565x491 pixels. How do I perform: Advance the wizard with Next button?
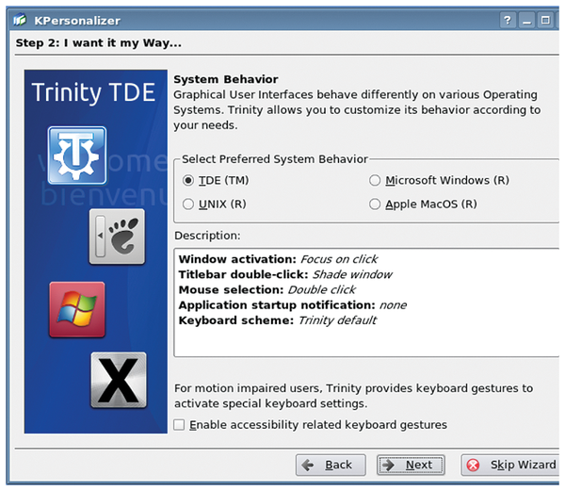pyautogui.click(x=411, y=465)
